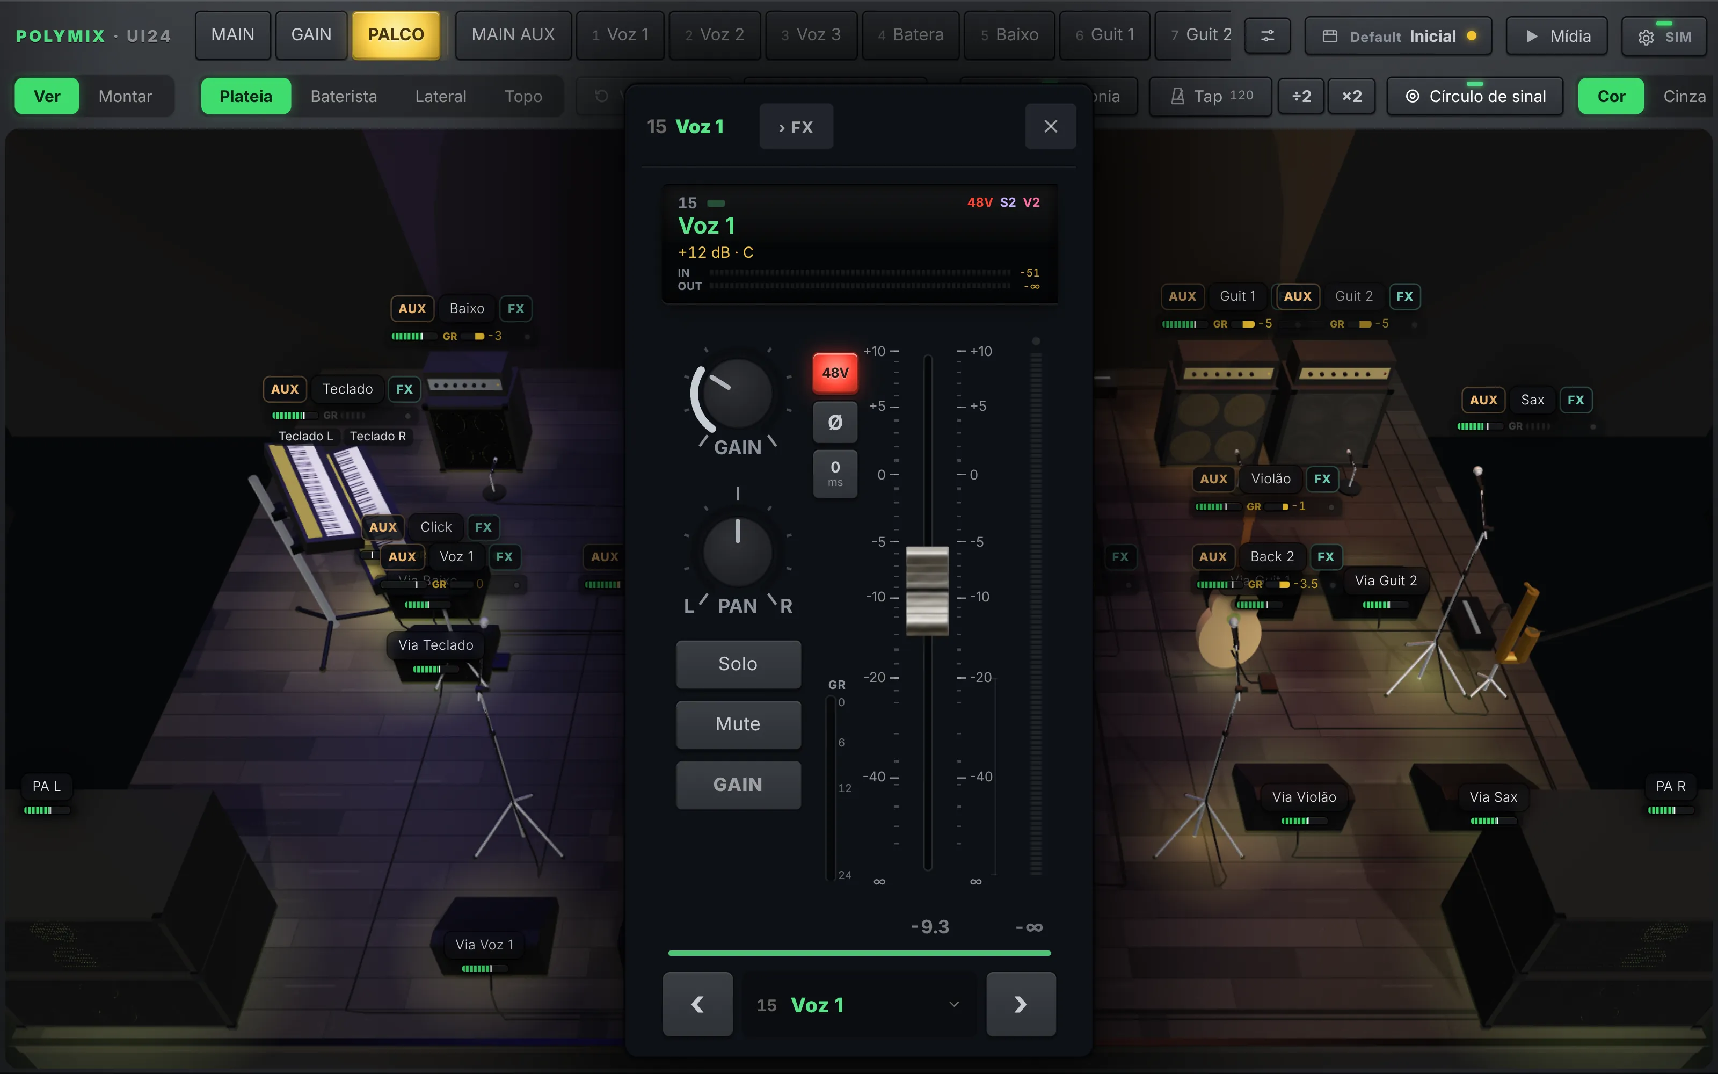Go to next channel with right arrow
Image resolution: width=1718 pixels, height=1074 pixels.
click(x=1021, y=1004)
